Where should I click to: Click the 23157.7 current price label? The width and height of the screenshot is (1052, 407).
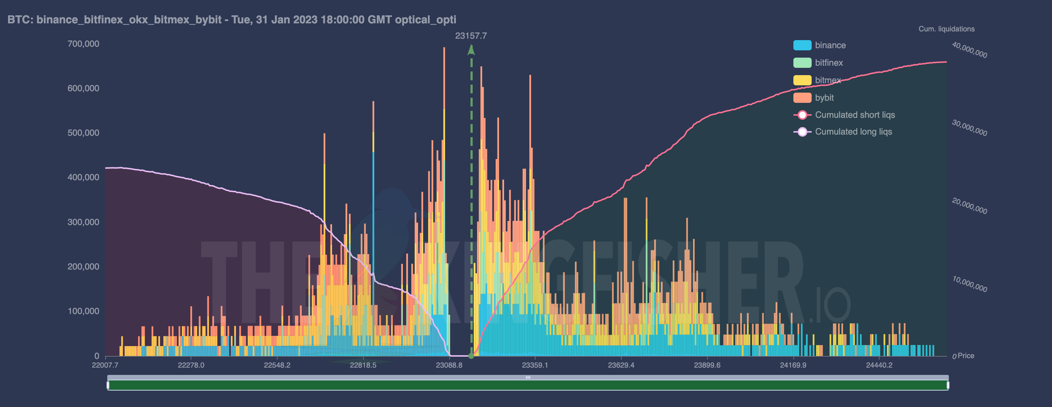pos(471,36)
